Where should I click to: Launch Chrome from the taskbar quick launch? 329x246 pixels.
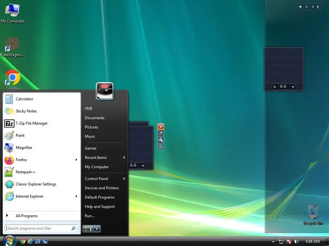[23, 242]
